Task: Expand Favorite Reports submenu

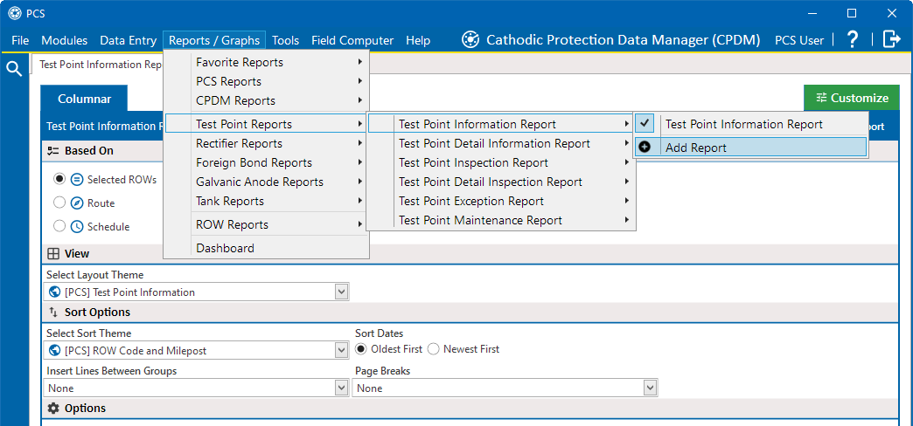Action: (x=266, y=62)
